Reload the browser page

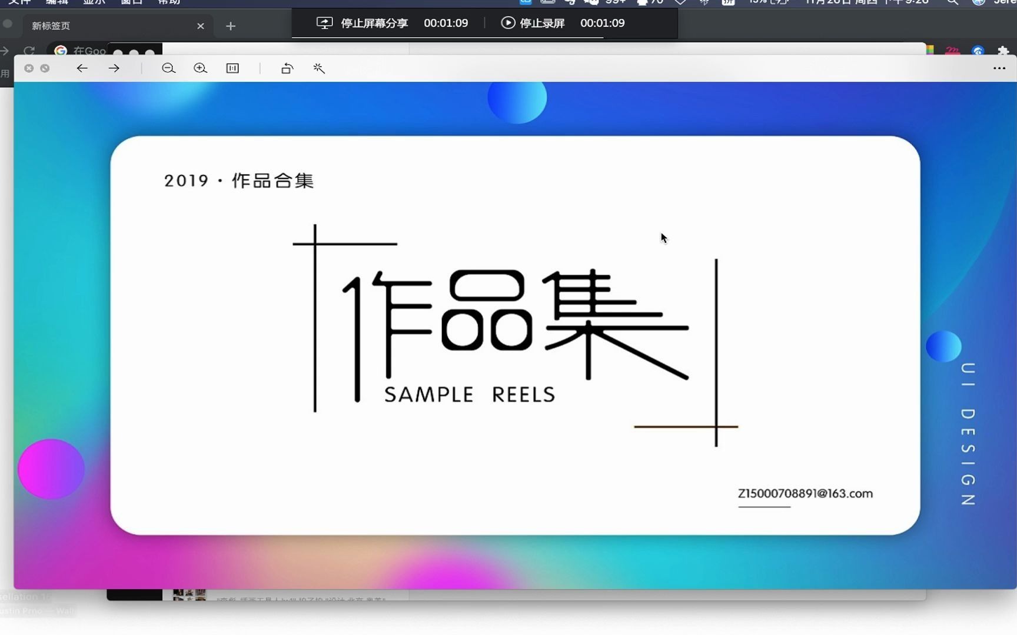coord(29,51)
